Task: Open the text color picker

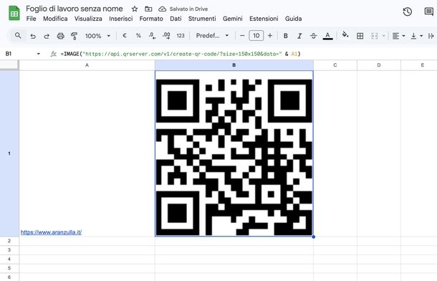Action: point(328,36)
